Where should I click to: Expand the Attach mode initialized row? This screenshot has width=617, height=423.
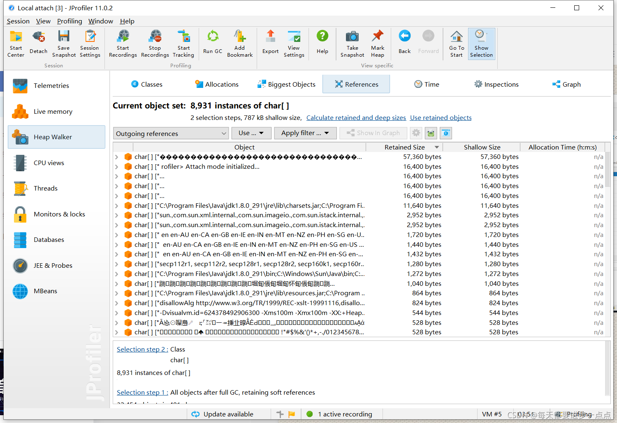pyautogui.click(x=117, y=167)
